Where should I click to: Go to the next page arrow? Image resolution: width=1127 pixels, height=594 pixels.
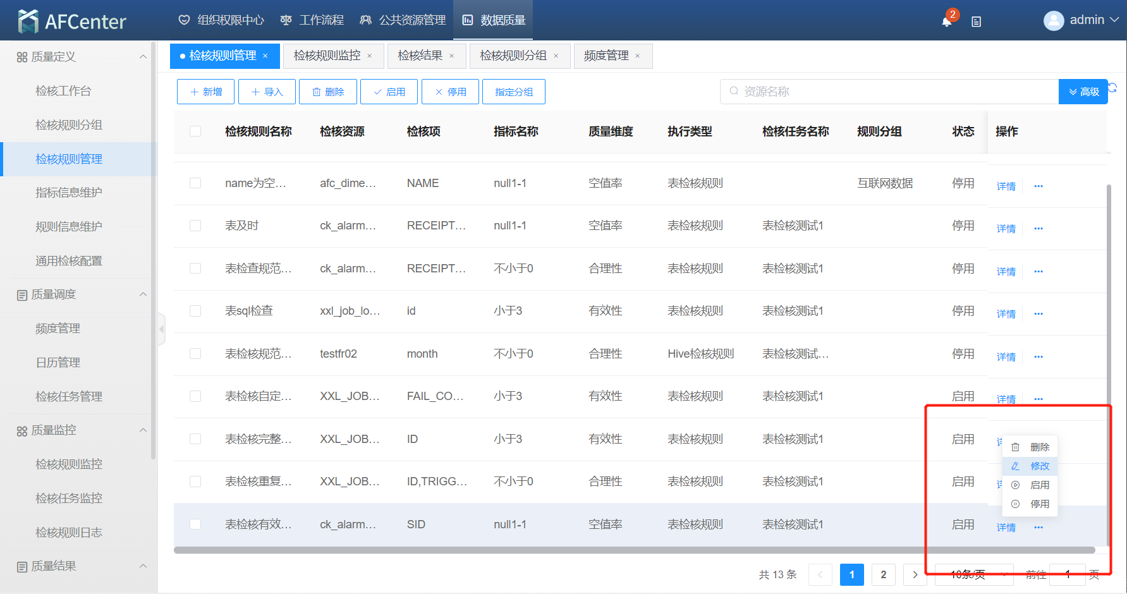(915, 574)
